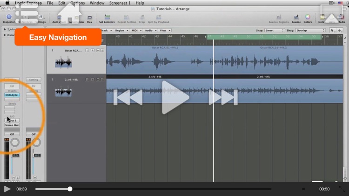Solo the Oscar RCA track
The image size is (349, 196).
click(102, 51)
